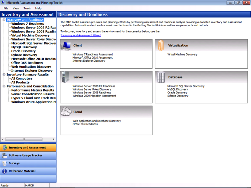
Task: Click Office 365 Readiness in Cloud card
Action: coord(85,124)
